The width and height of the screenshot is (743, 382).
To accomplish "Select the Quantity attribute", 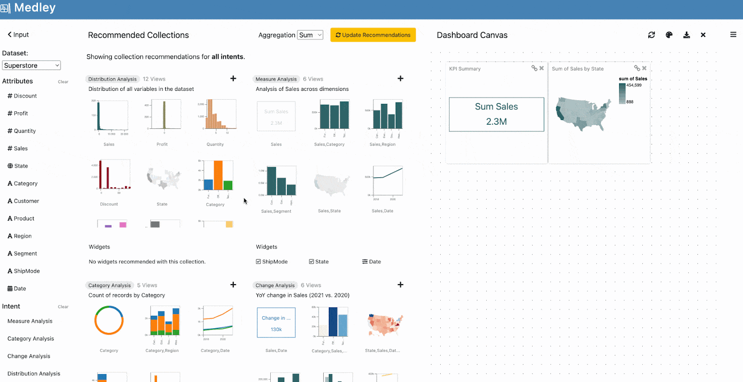I will coord(22,131).
